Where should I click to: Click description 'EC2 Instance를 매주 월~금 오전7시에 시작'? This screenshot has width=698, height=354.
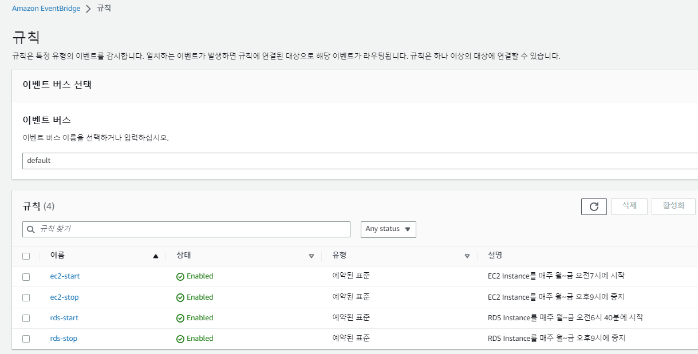556,276
